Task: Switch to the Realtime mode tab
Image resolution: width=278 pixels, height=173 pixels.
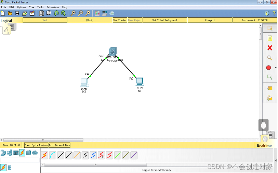Action: pos(264,146)
